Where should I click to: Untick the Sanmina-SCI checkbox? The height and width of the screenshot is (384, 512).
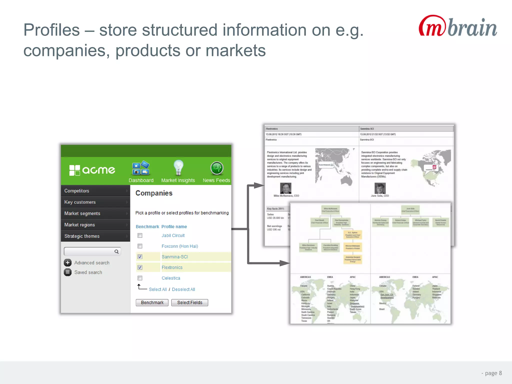coord(140,257)
